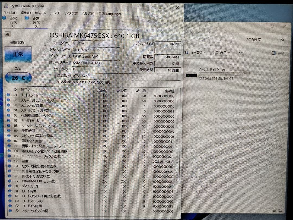Click the status dot for UltraDMA CRC エラー数

(9, 181)
